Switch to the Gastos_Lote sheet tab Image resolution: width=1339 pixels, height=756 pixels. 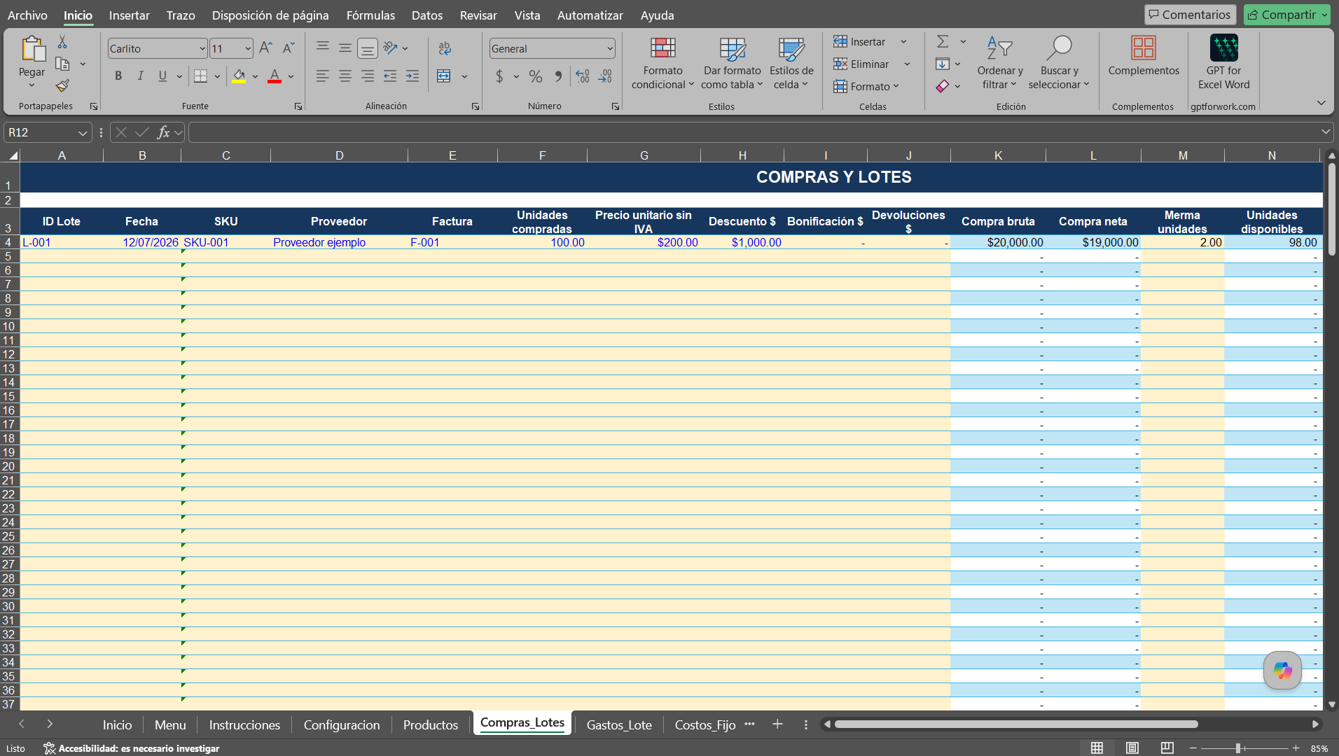[619, 725]
